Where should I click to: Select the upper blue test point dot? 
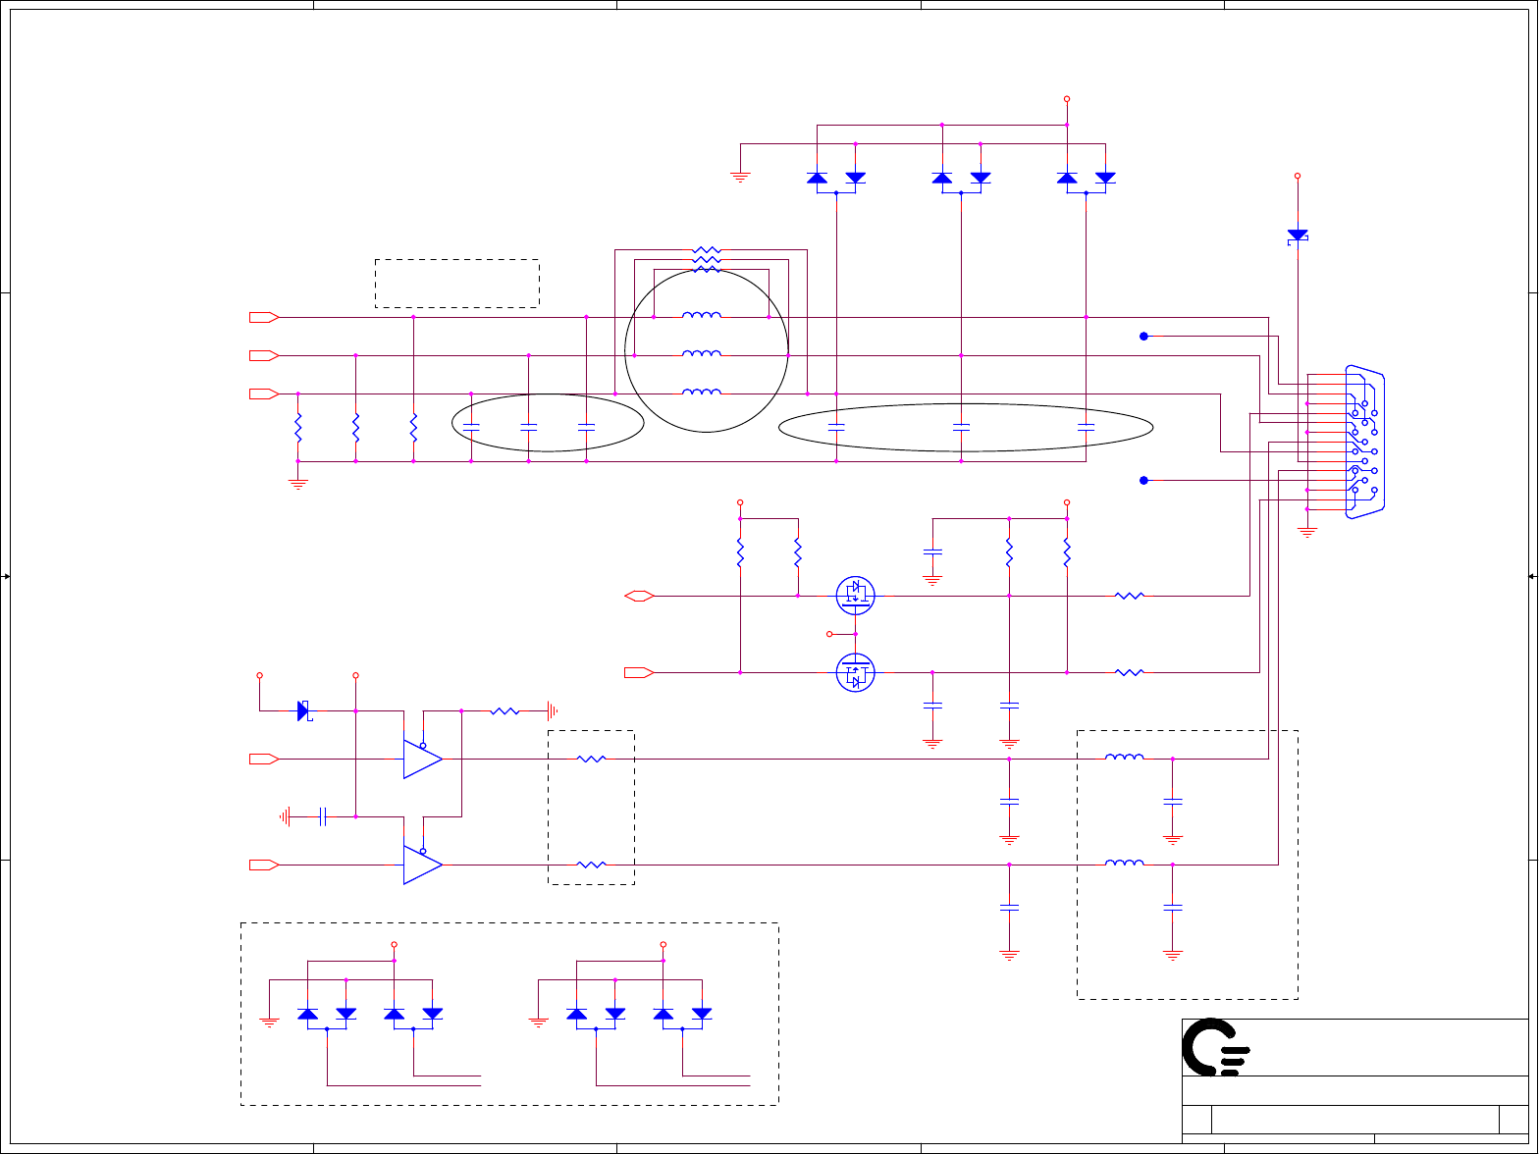pos(1143,337)
